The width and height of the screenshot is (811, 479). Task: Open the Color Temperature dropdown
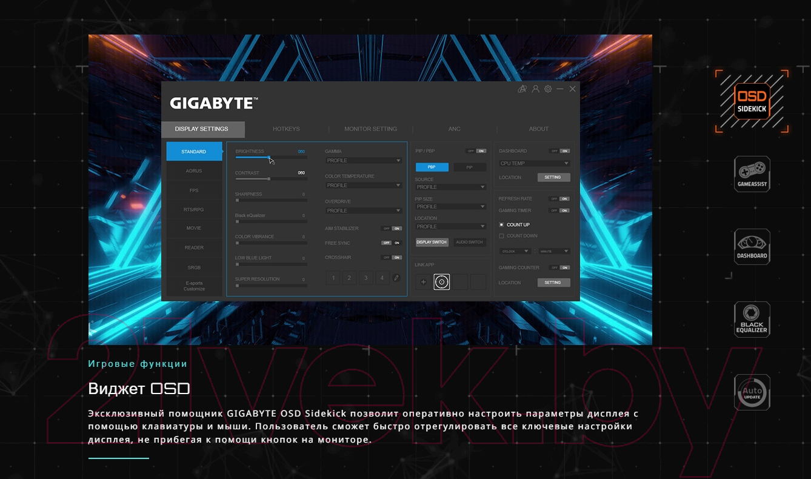[x=364, y=186]
